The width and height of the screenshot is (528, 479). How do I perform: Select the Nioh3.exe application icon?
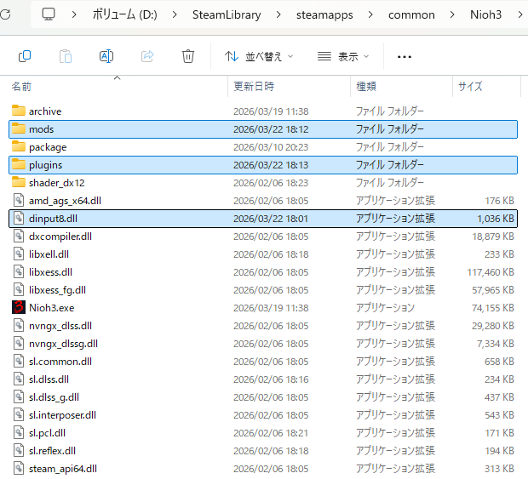(19, 307)
